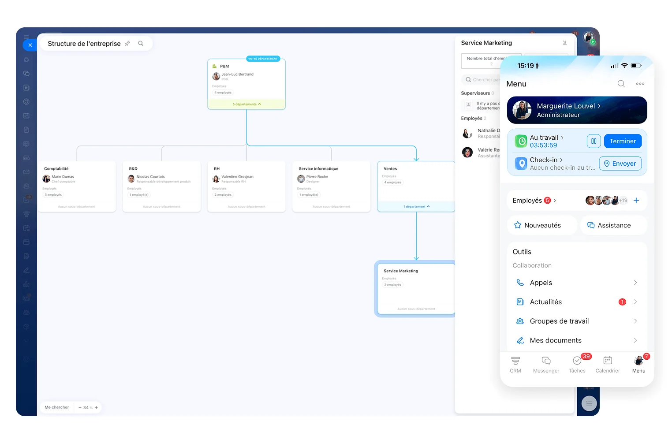The height and width of the screenshot is (447, 672).
Task: Pause the work timer in mobile panel
Action: [594, 141]
